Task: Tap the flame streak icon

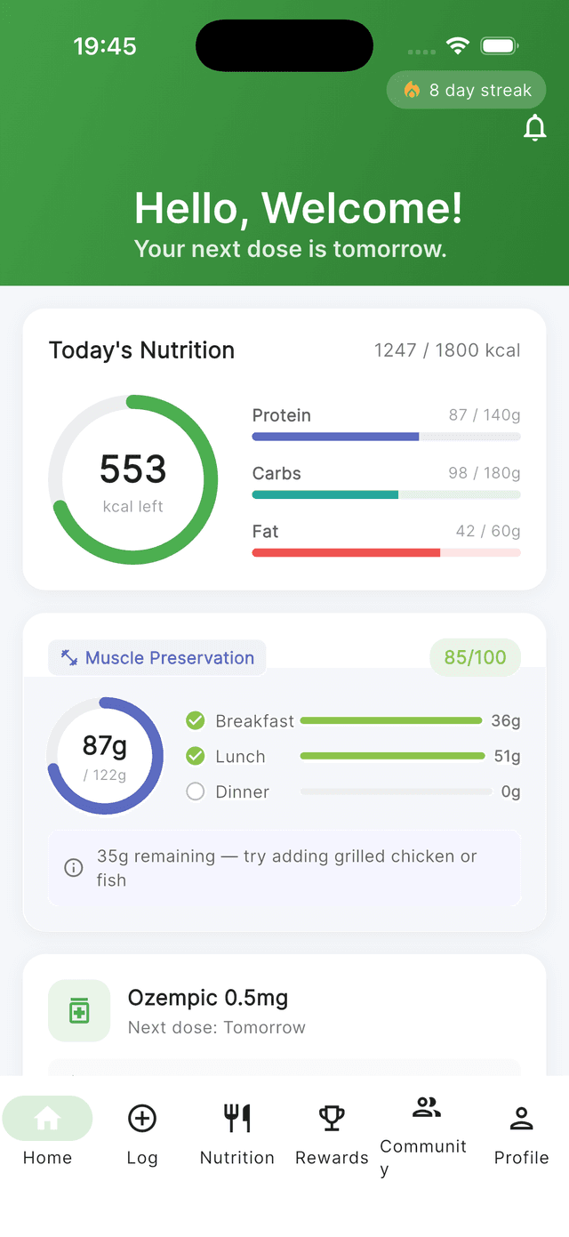Action: [412, 90]
